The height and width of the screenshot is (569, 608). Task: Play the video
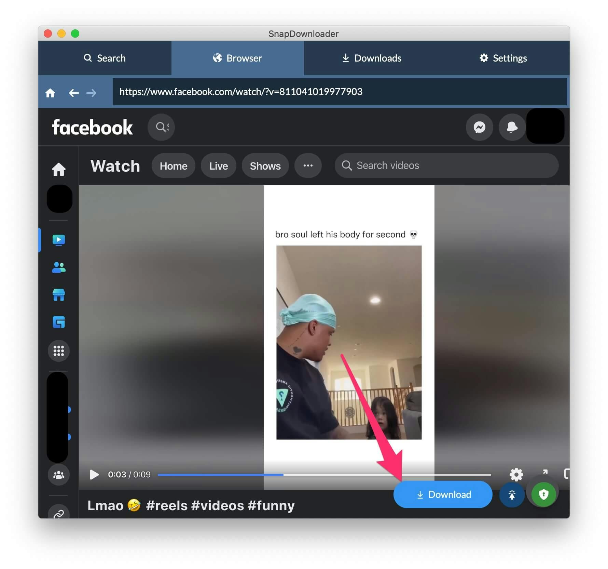(x=94, y=475)
